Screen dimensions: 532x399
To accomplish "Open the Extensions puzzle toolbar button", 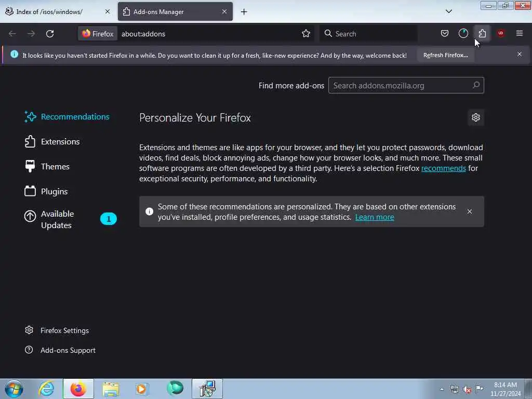I will 482,33.
